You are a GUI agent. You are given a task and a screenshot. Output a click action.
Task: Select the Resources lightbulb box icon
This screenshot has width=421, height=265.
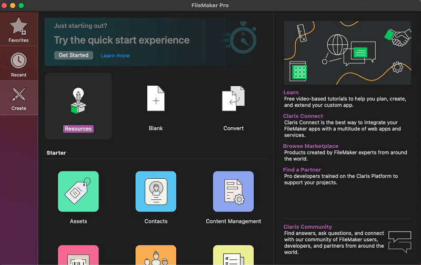tap(78, 100)
